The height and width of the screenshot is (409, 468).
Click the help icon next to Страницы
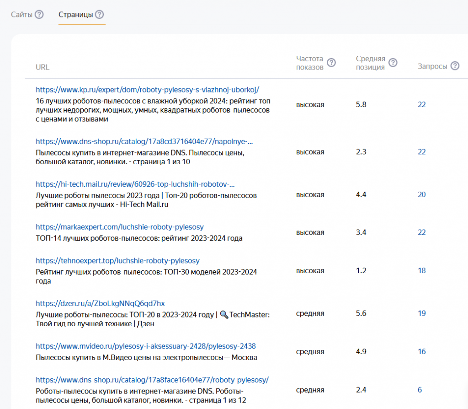point(99,14)
